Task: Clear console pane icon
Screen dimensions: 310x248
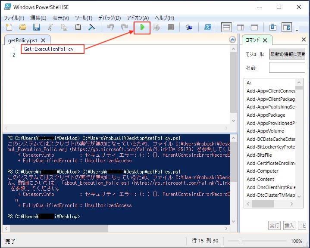Action: (x=91, y=27)
